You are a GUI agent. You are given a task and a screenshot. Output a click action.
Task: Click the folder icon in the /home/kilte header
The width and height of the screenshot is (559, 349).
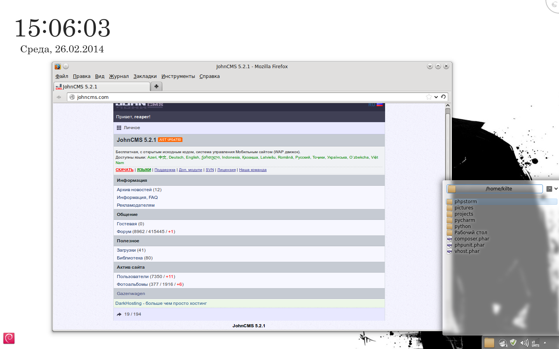pos(452,189)
